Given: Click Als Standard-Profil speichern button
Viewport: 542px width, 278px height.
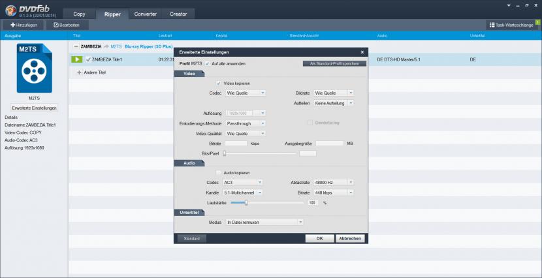Looking at the screenshot, I should point(335,63).
